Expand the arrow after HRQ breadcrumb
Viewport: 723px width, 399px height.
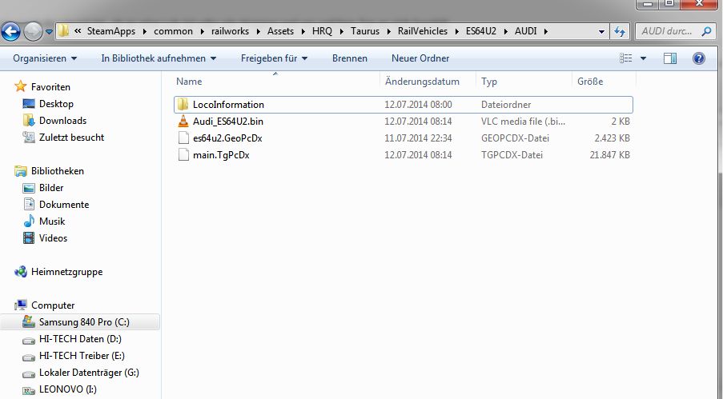342,31
